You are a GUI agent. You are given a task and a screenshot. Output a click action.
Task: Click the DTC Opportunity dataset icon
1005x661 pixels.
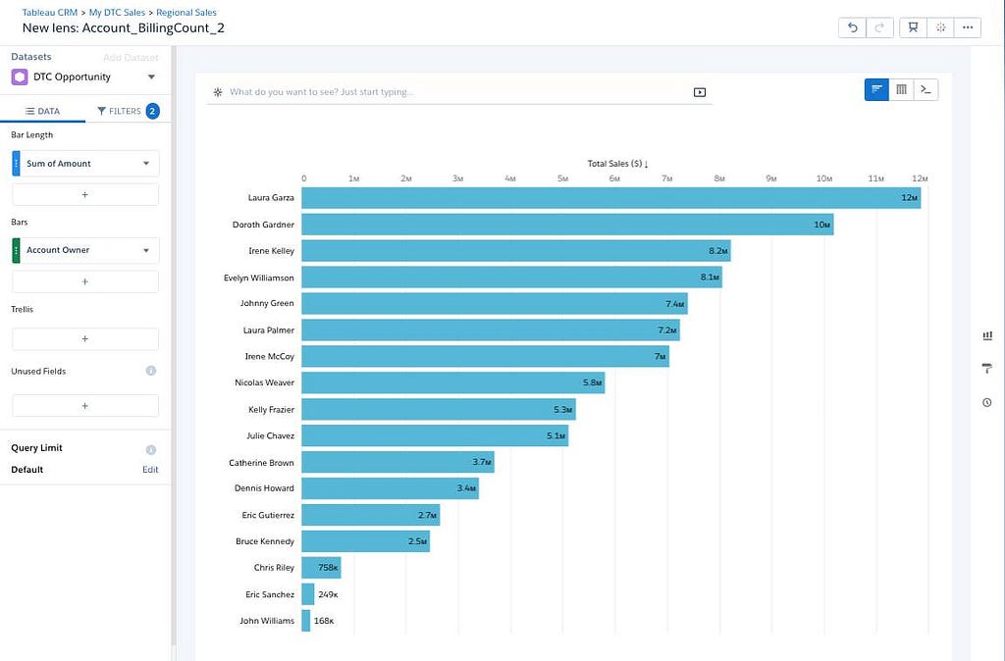coord(20,76)
